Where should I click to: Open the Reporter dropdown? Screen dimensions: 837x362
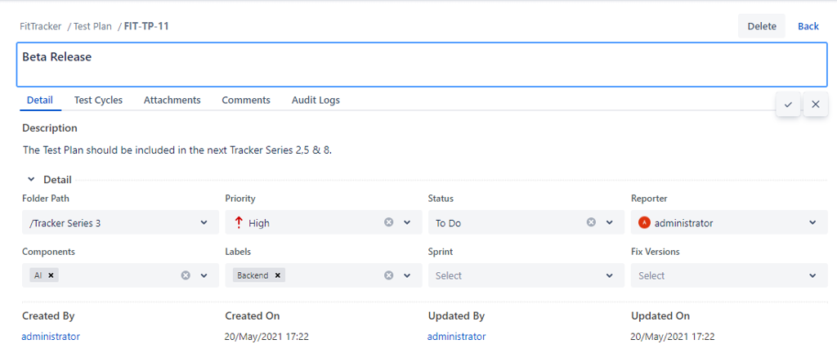pyautogui.click(x=812, y=222)
